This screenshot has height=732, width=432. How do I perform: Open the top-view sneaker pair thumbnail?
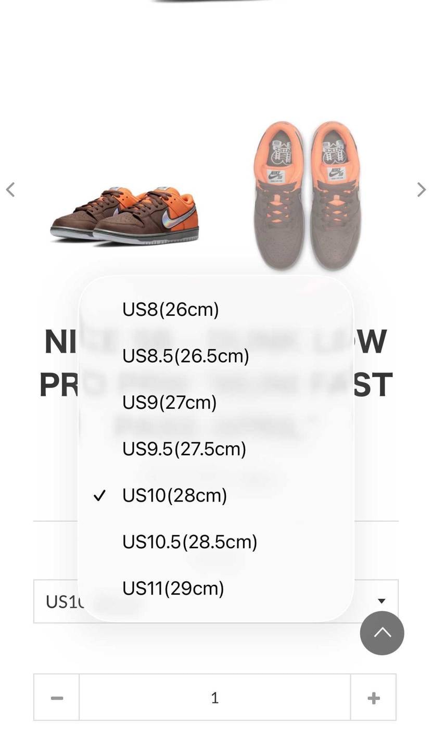coord(307,195)
